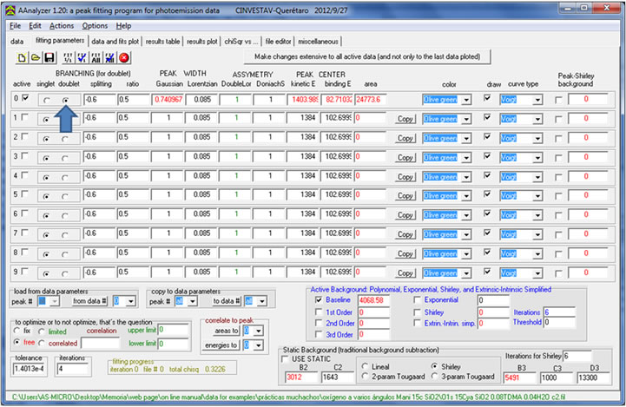Check the Shirley active background checkbox
The height and width of the screenshot is (407, 626).
coord(417,312)
